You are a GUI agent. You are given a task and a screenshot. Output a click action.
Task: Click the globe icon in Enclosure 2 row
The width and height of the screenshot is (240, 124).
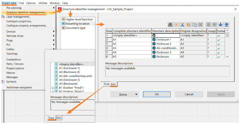coord(154,44)
